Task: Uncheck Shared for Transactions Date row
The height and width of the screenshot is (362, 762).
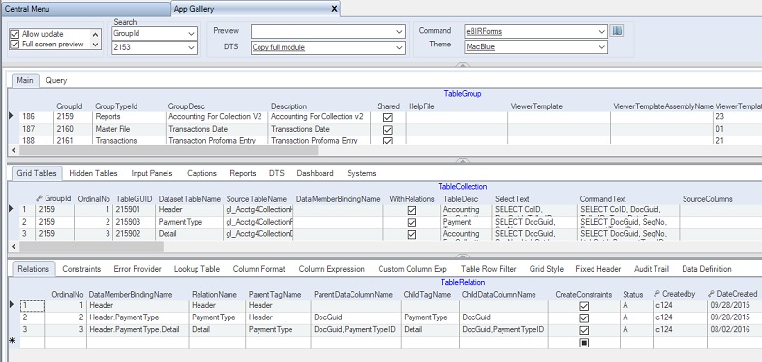Action: pyautogui.click(x=388, y=130)
